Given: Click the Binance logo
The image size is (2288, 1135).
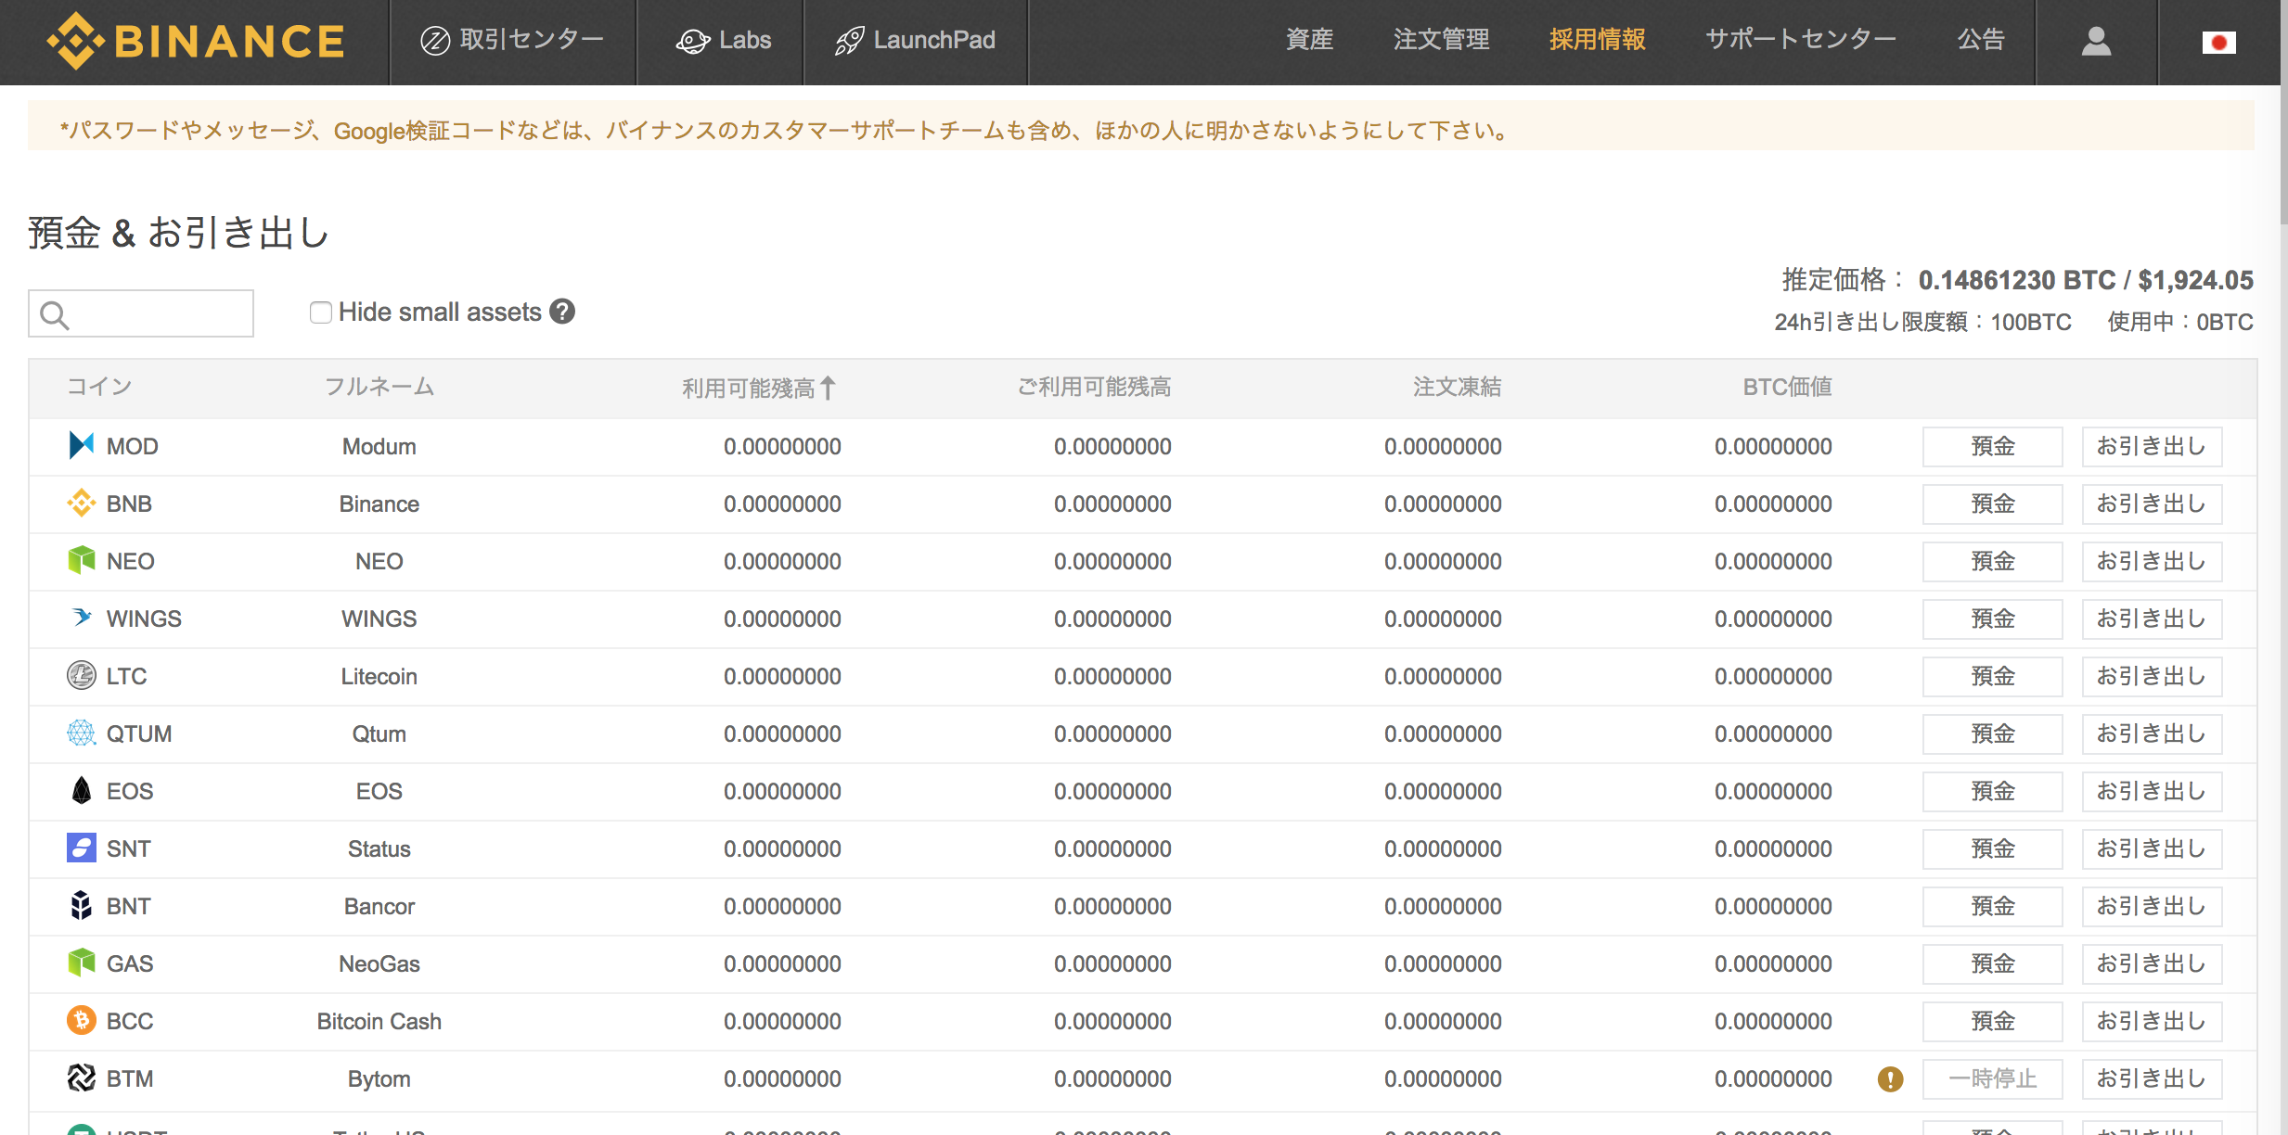Looking at the screenshot, I should point(196,41).
